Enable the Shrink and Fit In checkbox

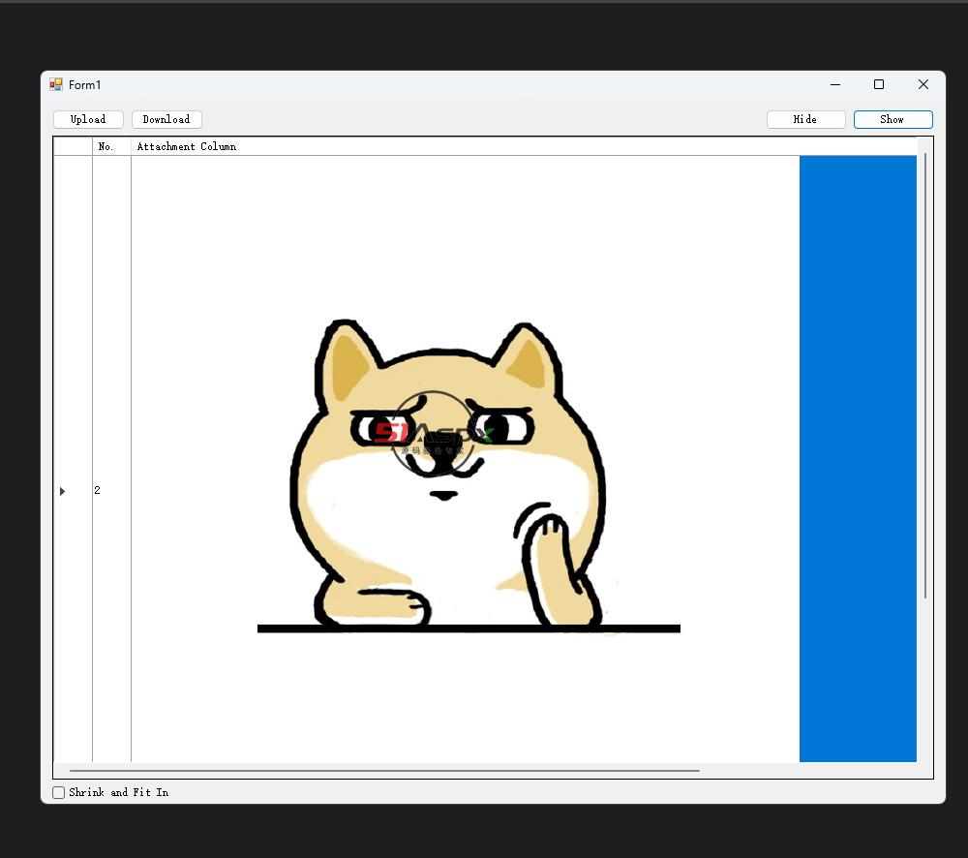(x=59, y=792)
